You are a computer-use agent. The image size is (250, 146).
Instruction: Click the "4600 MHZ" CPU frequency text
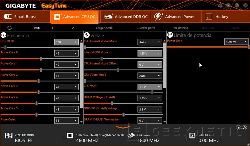pos(87,140)
